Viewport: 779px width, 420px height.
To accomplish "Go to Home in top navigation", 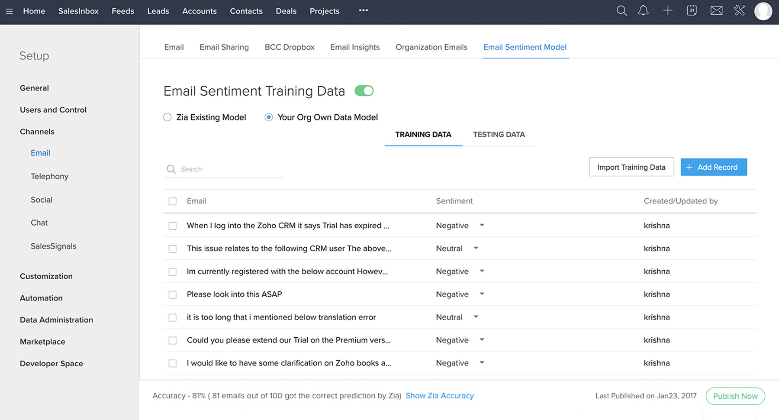I will pyautogui.click(x=34, y=11).
